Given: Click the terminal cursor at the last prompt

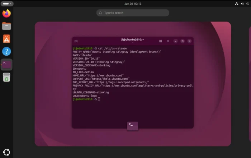Looking at the screenshot, I should (x=99, y=99).
